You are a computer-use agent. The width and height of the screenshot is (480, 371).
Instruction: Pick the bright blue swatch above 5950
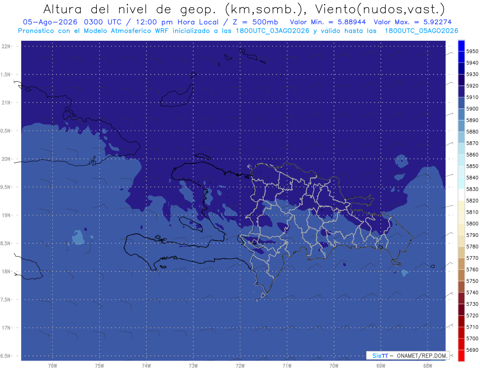(x=461, y=46)
